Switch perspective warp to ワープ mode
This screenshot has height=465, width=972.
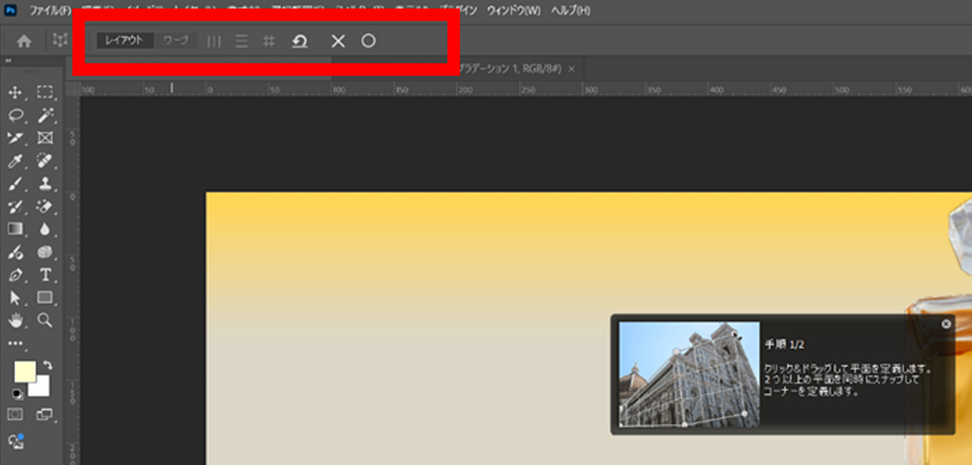coord(176,41)
